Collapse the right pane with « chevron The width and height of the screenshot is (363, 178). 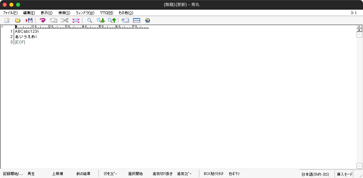click(x=359, y=26)
